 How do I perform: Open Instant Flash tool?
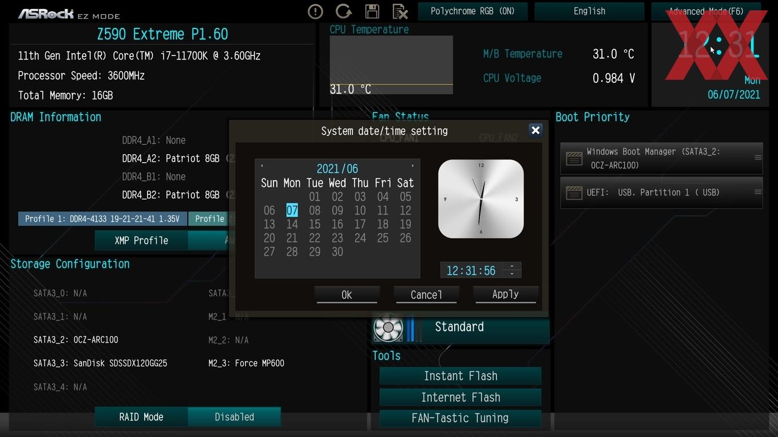[461, 376]
